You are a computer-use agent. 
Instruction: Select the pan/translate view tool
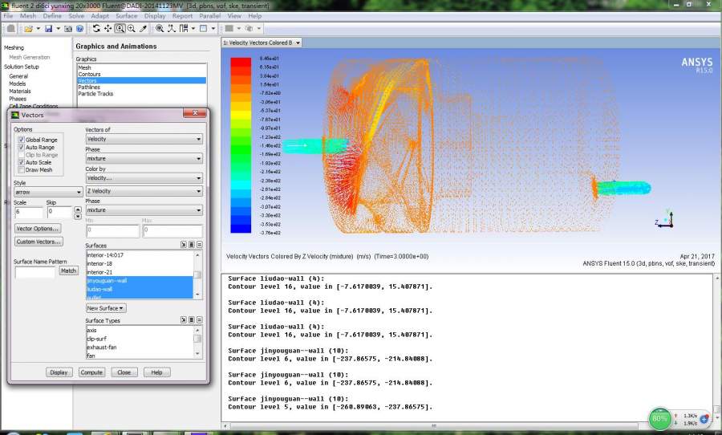(107, 29)
